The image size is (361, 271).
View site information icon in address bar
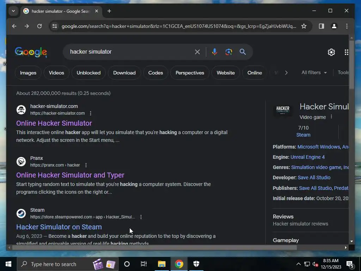tap(55, 26)
